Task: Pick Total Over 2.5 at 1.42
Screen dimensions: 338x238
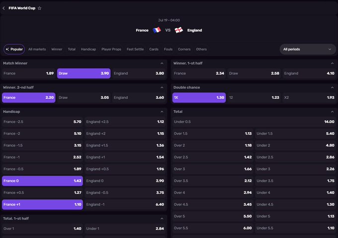Action: pos(213,157)
